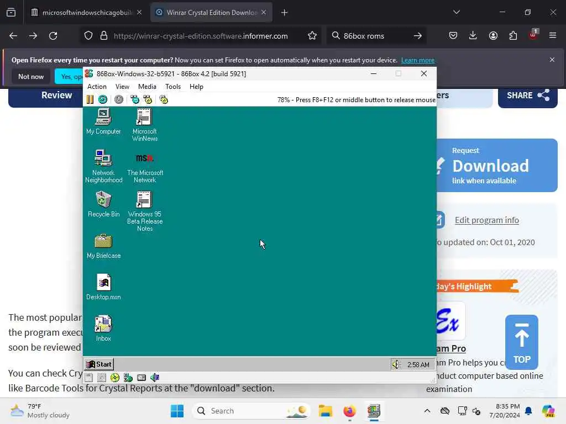Open the Windows 95 Start menu
The width and height of the screenshot is (566, 424).
tap(99, 364)
